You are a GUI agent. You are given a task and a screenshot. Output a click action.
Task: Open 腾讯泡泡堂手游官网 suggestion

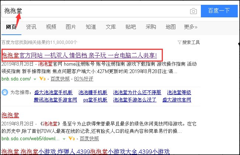[55, 100]
